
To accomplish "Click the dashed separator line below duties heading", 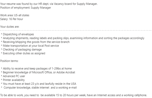I will pos(76,31).
